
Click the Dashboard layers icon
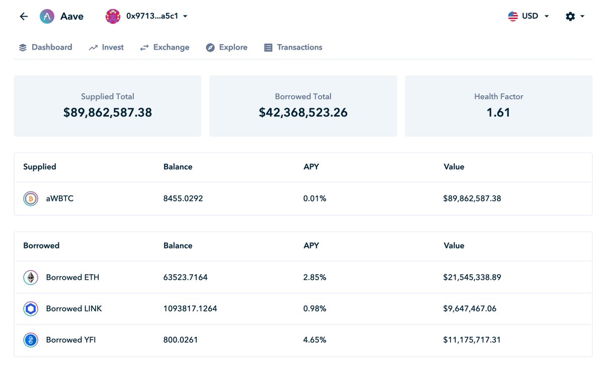(x=23, y=47)
